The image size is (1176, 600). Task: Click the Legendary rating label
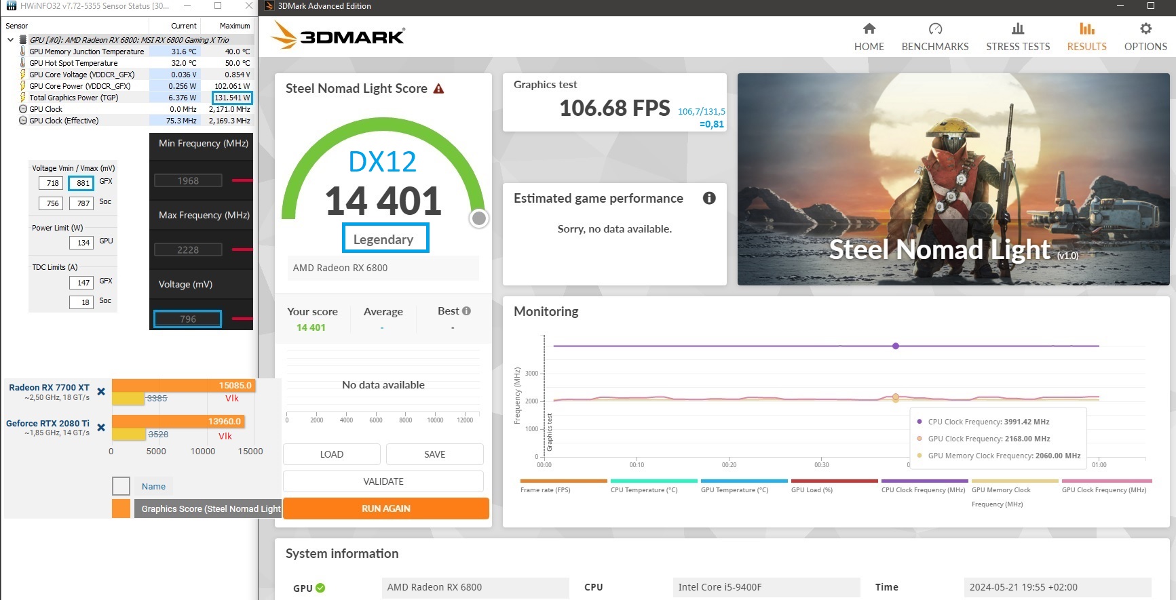pos(383,239)
